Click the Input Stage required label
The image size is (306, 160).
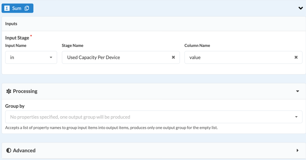pos(17,38)
